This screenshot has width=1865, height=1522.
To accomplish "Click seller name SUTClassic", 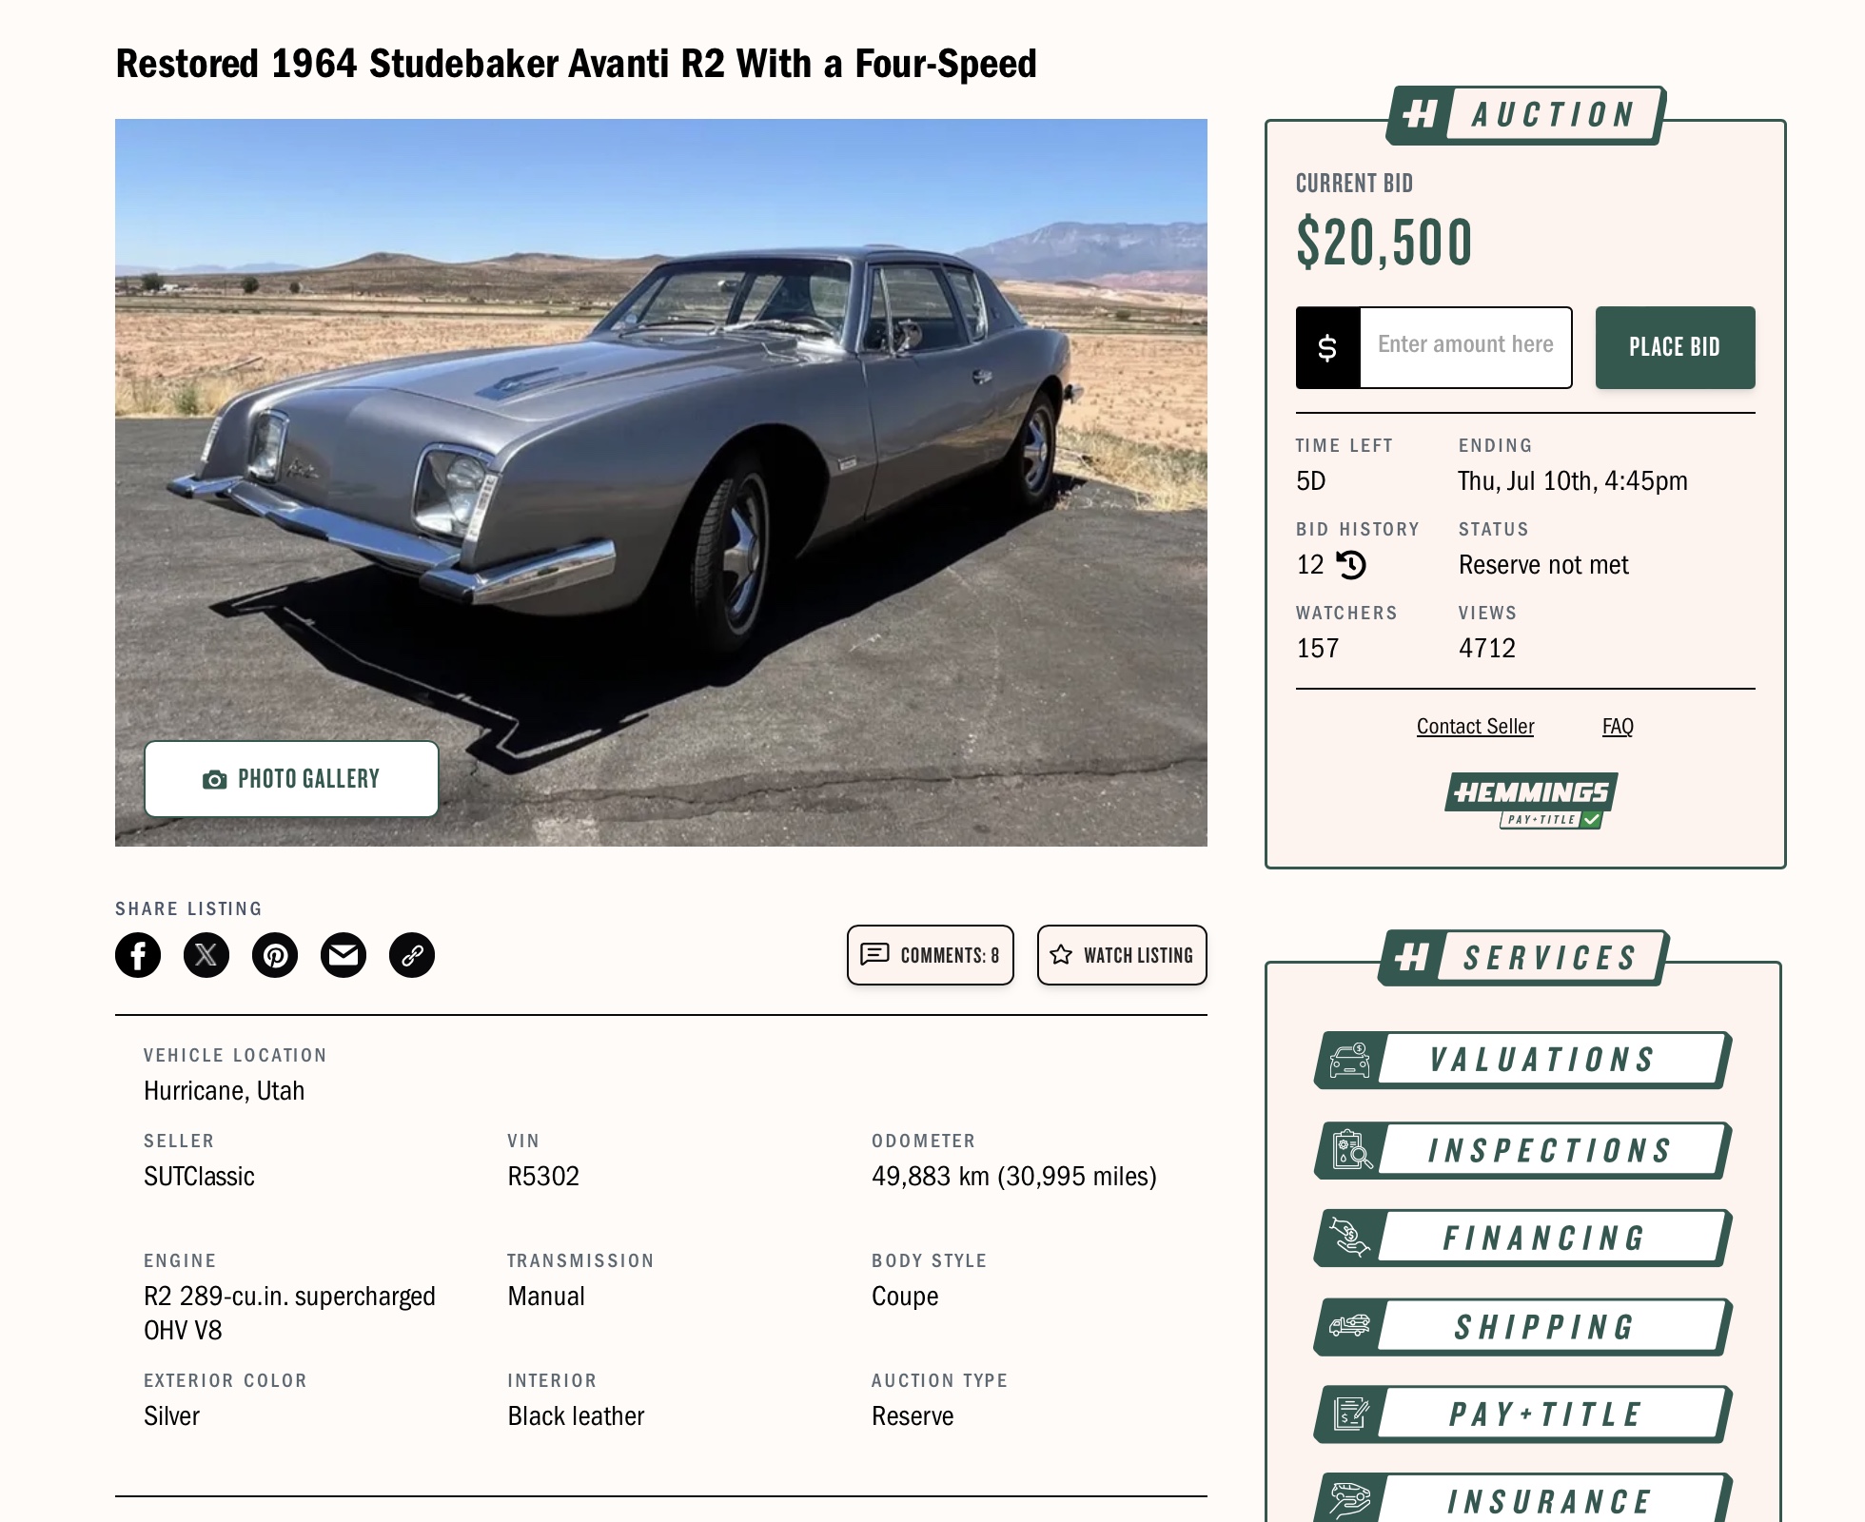I will pyautogui.click(x=199, y=1177).
